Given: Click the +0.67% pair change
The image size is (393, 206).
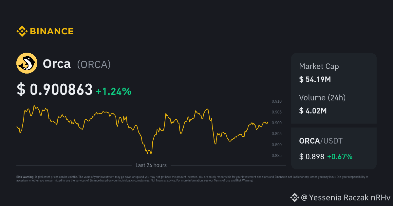Looking at the screenshot, I should (x=340, y=157).
